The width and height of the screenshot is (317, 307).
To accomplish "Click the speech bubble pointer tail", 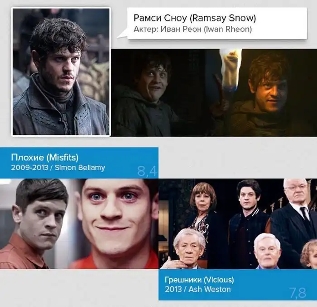I will tap(122, 35).
